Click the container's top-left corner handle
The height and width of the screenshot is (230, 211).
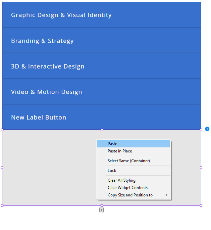point(2,130)
